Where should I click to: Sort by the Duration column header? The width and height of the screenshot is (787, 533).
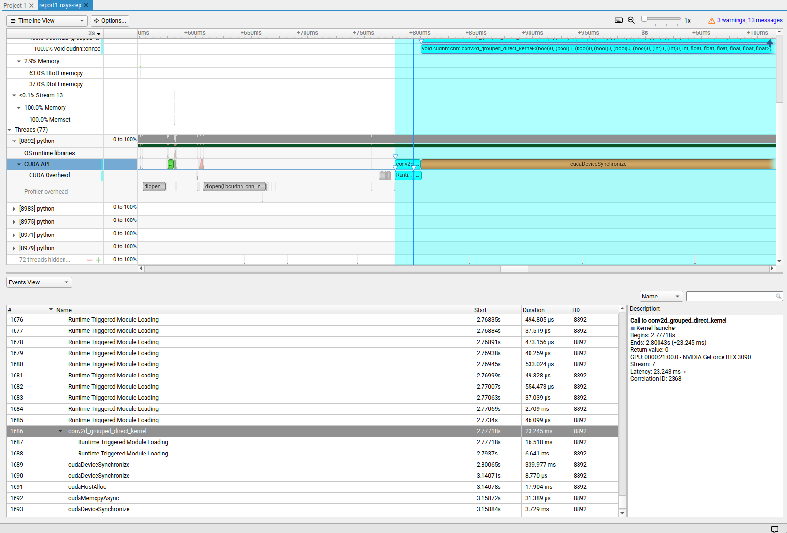(x=545, y=310)
